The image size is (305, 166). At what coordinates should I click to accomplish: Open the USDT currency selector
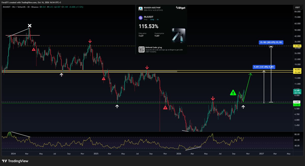click(297, 7)
